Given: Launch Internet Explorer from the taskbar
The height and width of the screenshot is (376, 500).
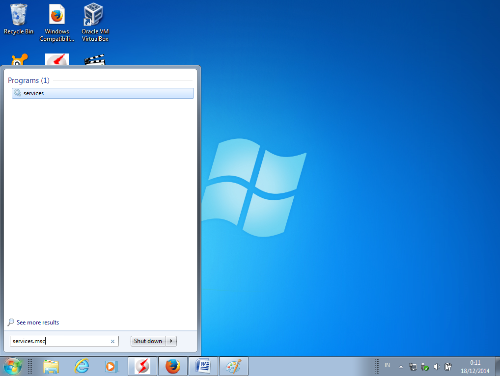Looking at the screenshot, I should [82, 366].
